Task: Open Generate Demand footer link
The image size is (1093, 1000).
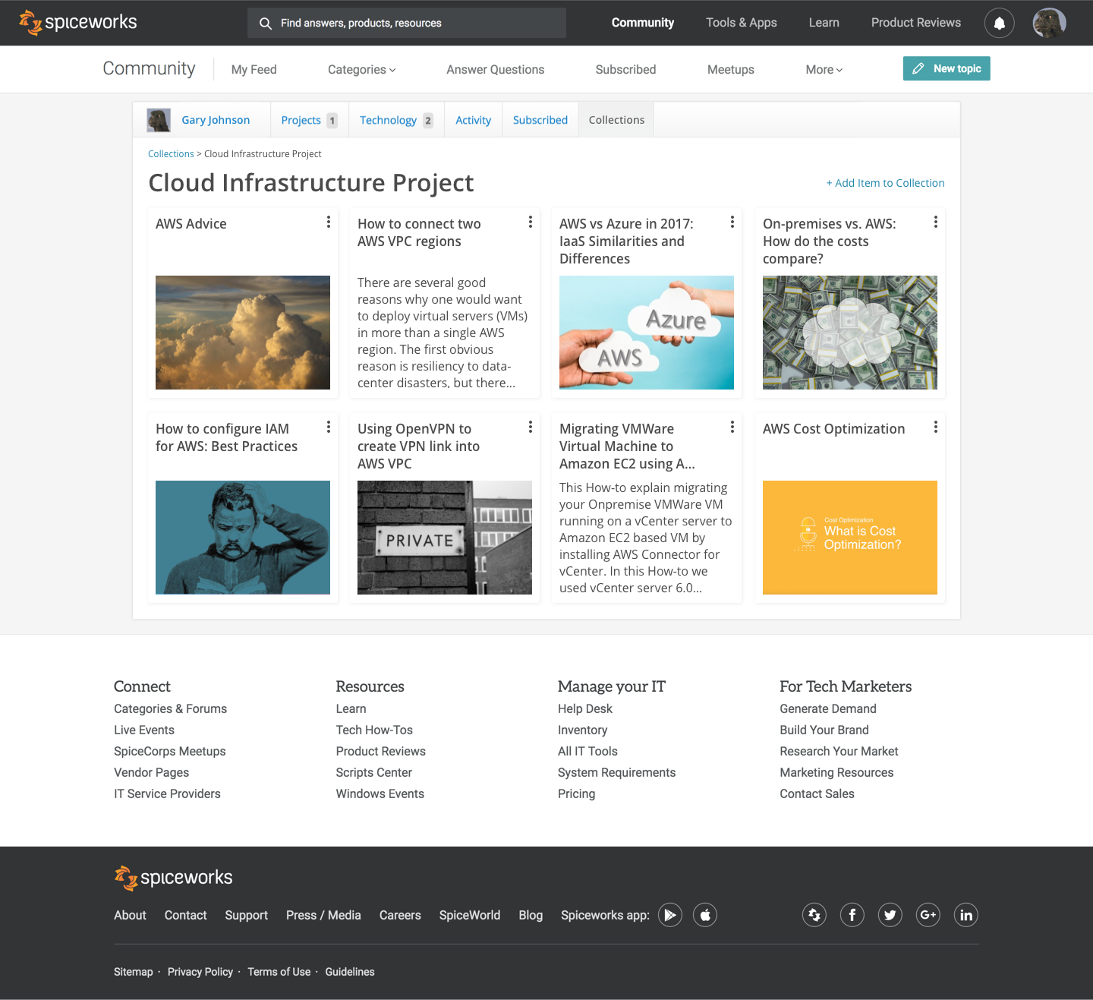Action: tap(827, 708)
